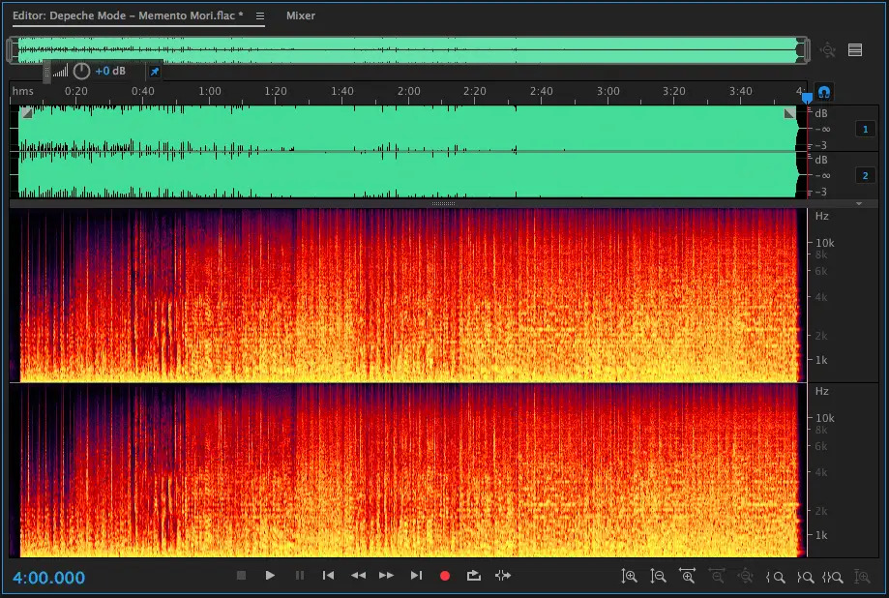The width and height of the screenshot is (889, 598).
Task: Zoom in amplitude
Action: click(630, 577)
